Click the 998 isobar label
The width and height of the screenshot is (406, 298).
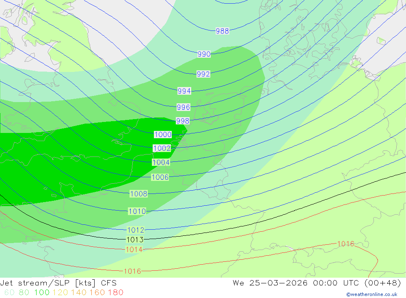click(183, 121)
